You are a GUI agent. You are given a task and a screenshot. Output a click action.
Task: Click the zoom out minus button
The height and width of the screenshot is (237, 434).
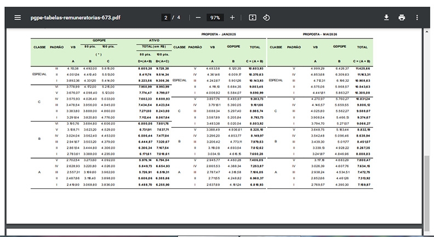click(x=198, y=18)
